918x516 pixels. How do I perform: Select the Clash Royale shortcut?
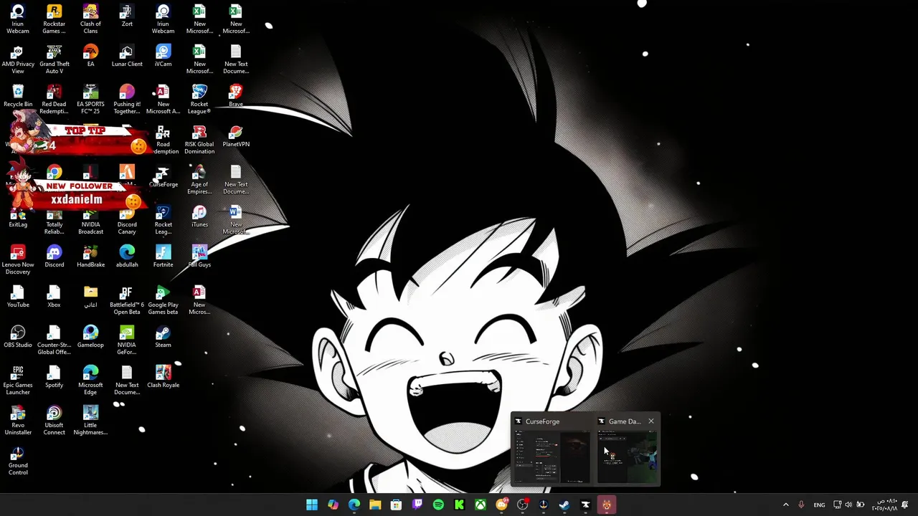163,377
